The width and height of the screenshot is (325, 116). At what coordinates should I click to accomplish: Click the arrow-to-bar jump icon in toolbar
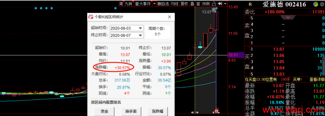point(220,4)
